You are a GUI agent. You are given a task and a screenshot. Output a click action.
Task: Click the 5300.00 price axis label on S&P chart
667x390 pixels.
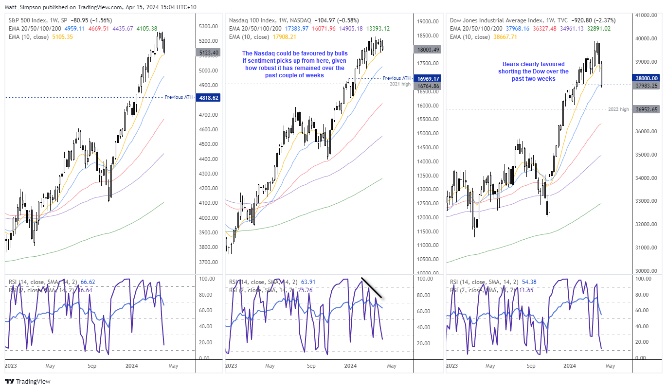click(209, 26)
